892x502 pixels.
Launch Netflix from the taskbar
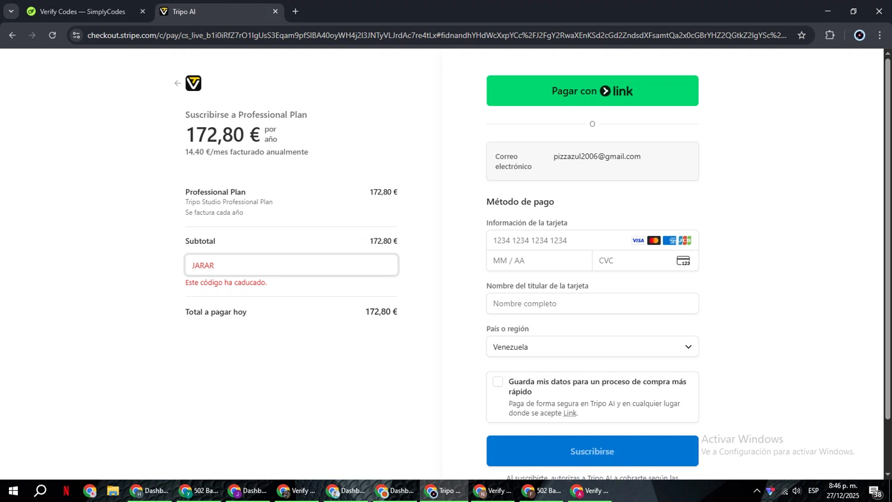(x=66, y=491)
